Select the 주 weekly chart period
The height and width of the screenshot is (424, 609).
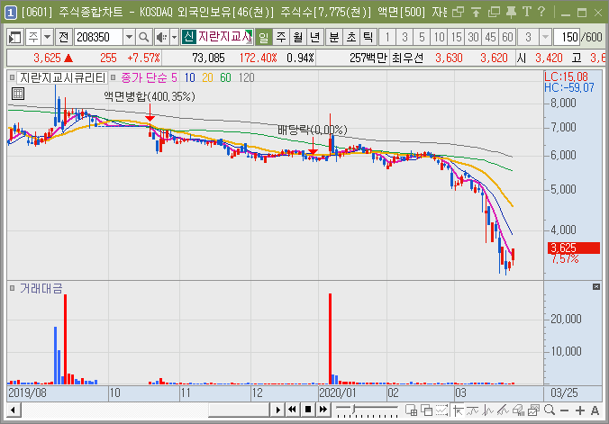[281, 37]
